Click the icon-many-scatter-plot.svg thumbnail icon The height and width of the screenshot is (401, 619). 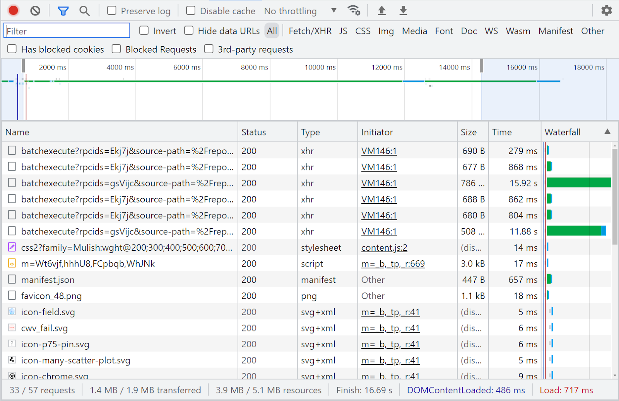pyautogui.click(x=12, y=360)
